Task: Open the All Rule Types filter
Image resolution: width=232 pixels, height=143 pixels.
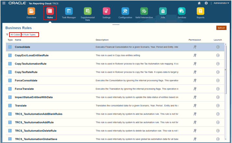Action: click(28, 34)
